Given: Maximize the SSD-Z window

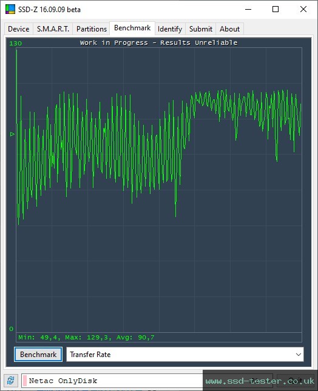Looking at the screenshot, I should click(x=276, y=10).
